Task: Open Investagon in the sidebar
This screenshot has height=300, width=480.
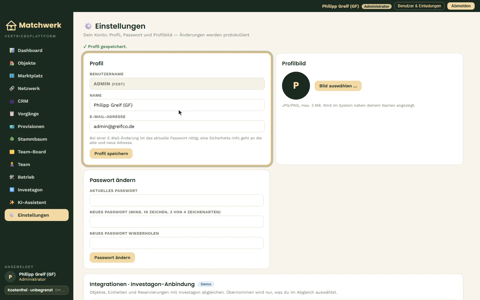Action: [x=37, y=190]
